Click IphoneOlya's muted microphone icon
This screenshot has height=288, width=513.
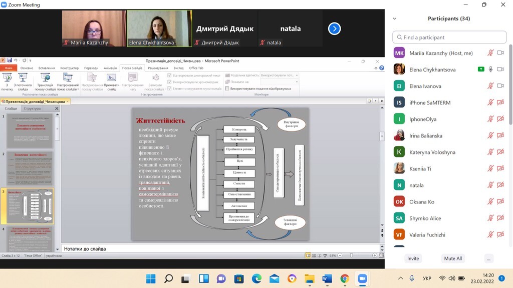pyautogui.click(x=491, y=119)
